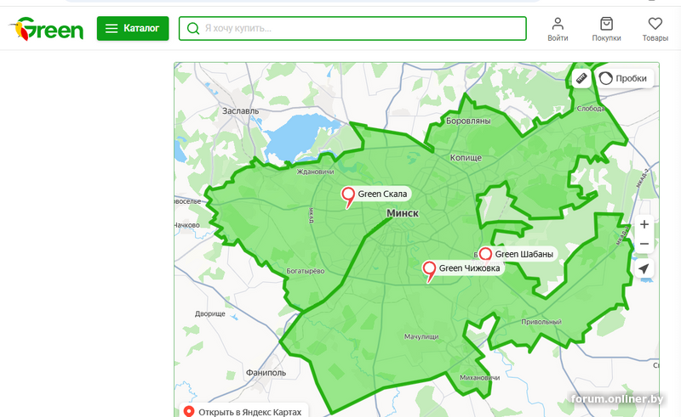
Task: Click the Минск city label
Action: pos(403,213)
